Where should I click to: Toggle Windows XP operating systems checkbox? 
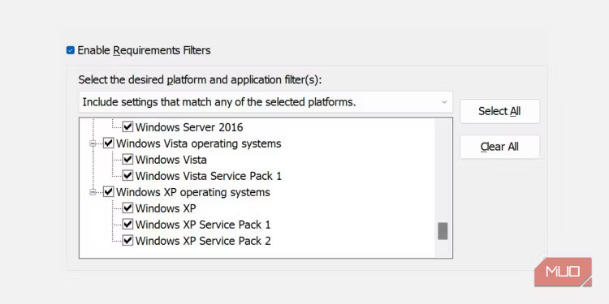tap(108, 192)
